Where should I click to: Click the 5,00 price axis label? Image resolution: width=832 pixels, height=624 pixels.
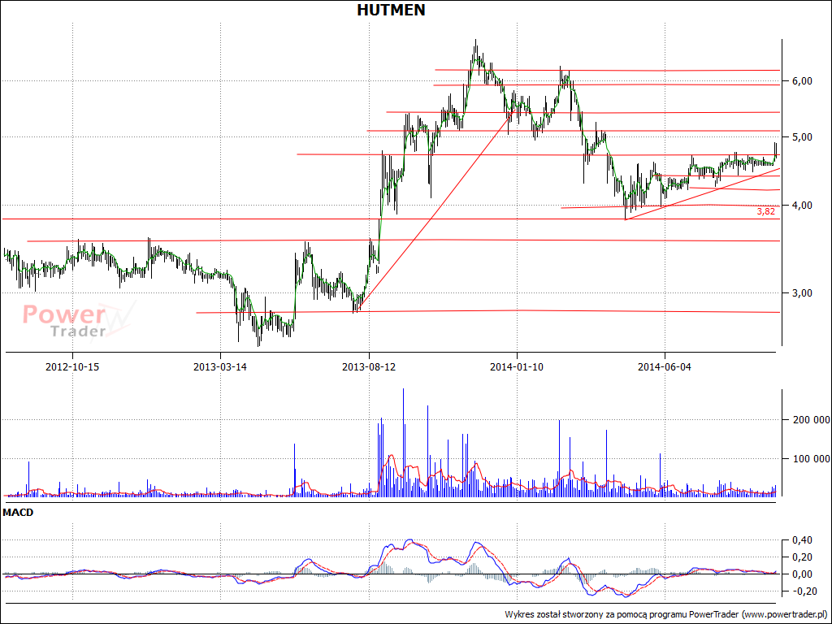[802, 136]
